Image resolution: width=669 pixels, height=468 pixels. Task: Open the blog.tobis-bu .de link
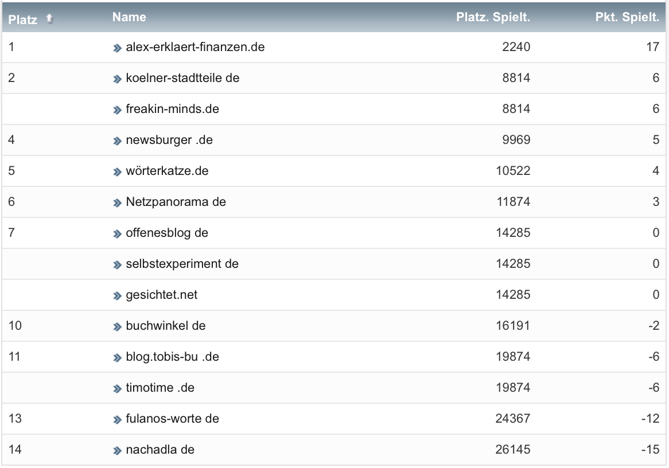coord(172,357)
